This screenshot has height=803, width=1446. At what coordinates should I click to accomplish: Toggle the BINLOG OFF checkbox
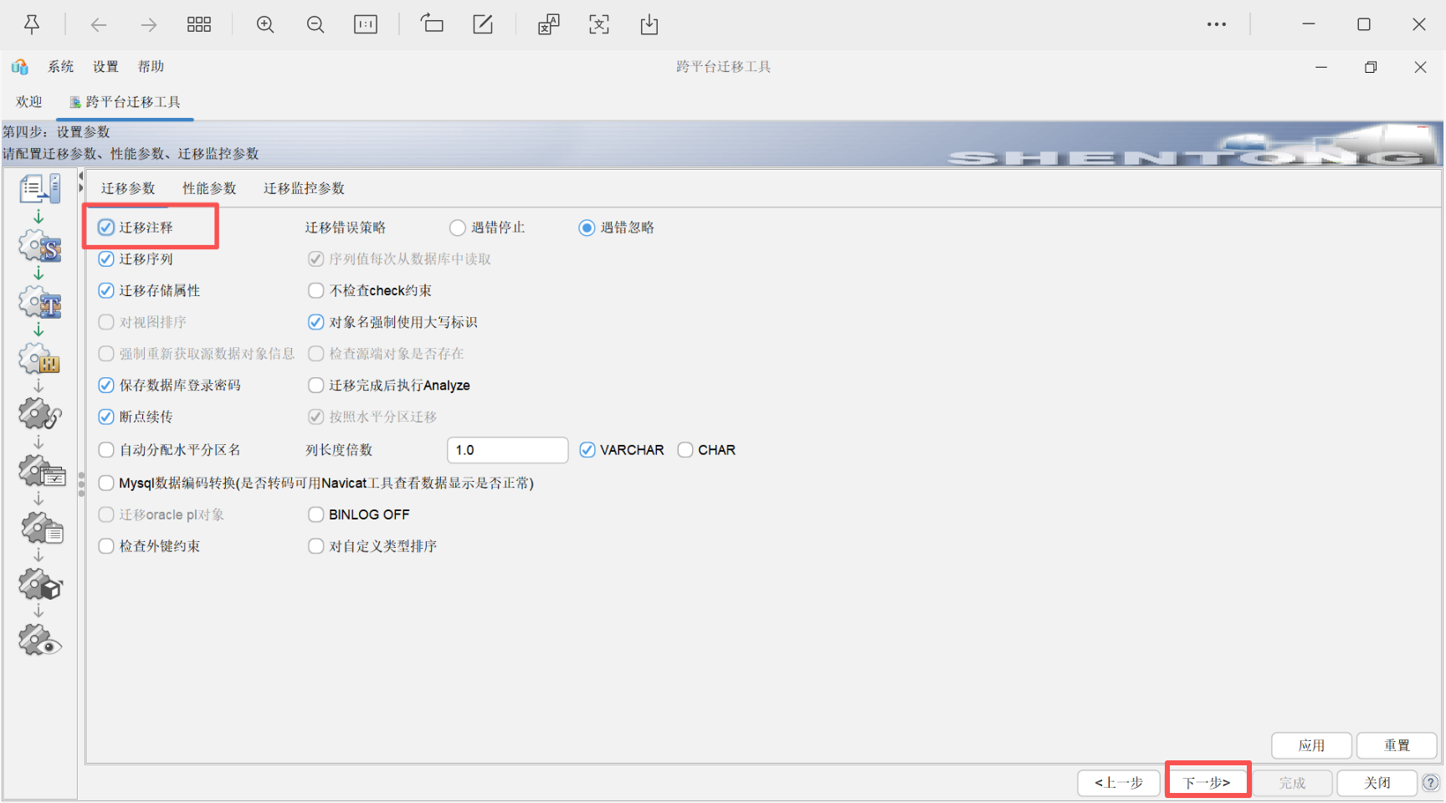tap(315, 514)
